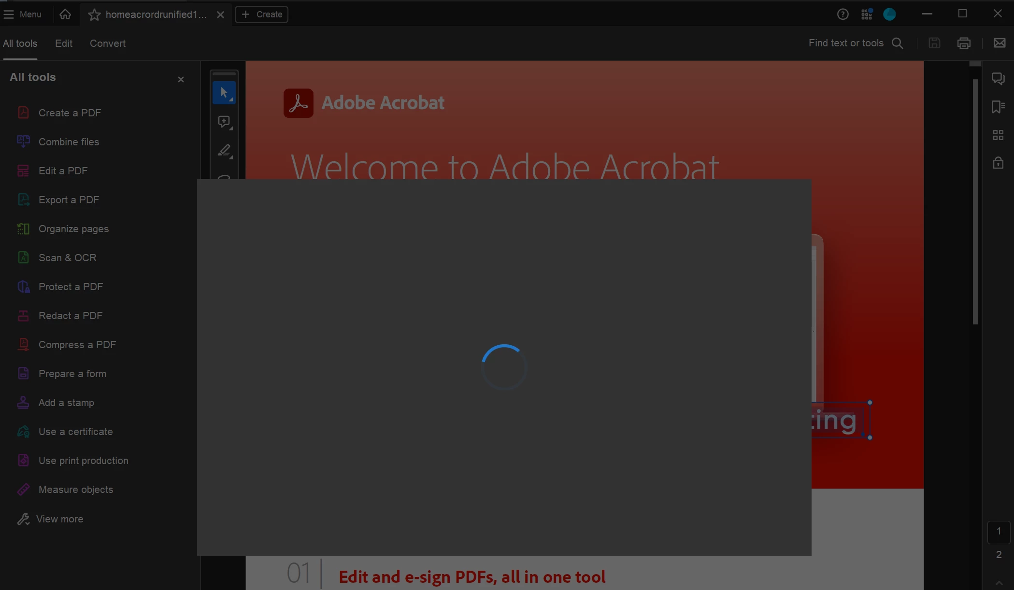Open the page thumbnails grid icon
This screenshot has width=1014, height=590.
[998, 135]
